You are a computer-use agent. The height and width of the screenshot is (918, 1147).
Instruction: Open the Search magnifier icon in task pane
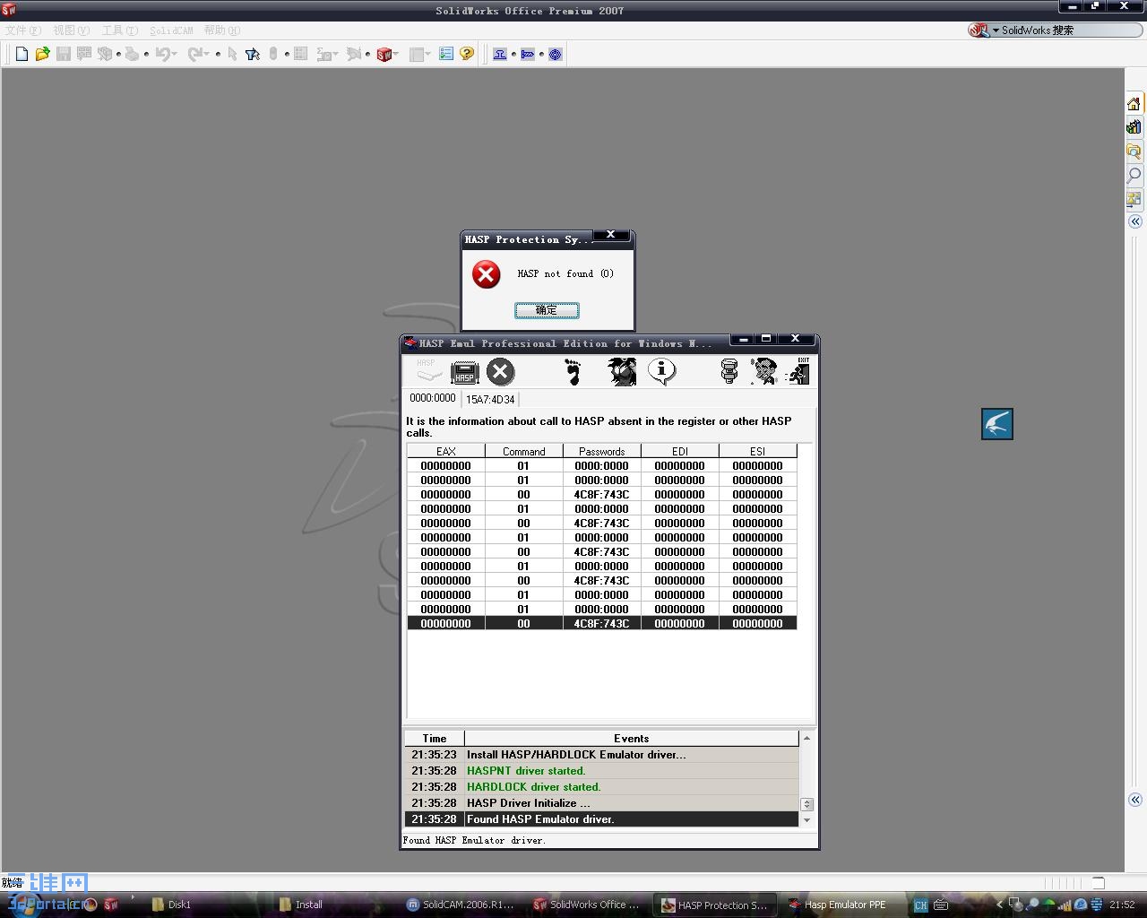coord(1134,175)
